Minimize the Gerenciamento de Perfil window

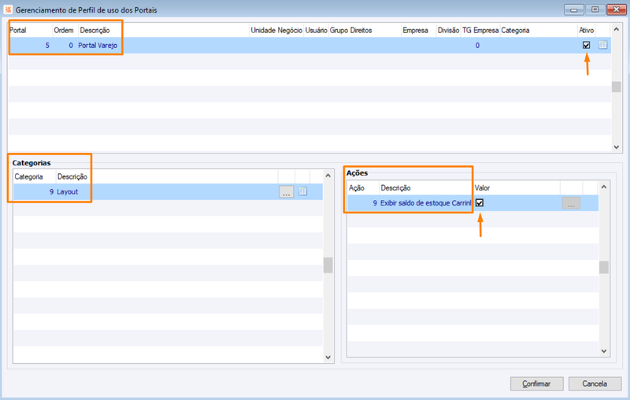coord(574,9)
